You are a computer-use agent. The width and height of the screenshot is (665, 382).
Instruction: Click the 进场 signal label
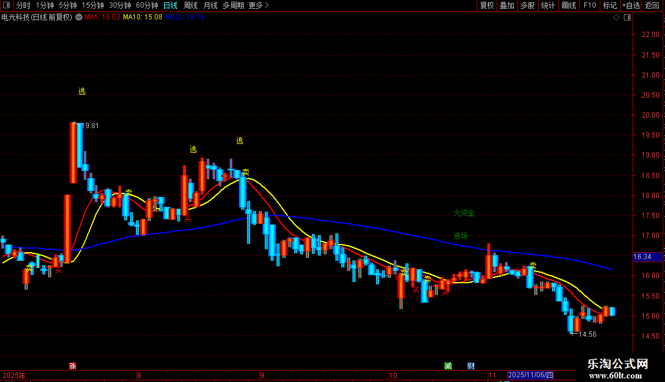click(460, 236)
